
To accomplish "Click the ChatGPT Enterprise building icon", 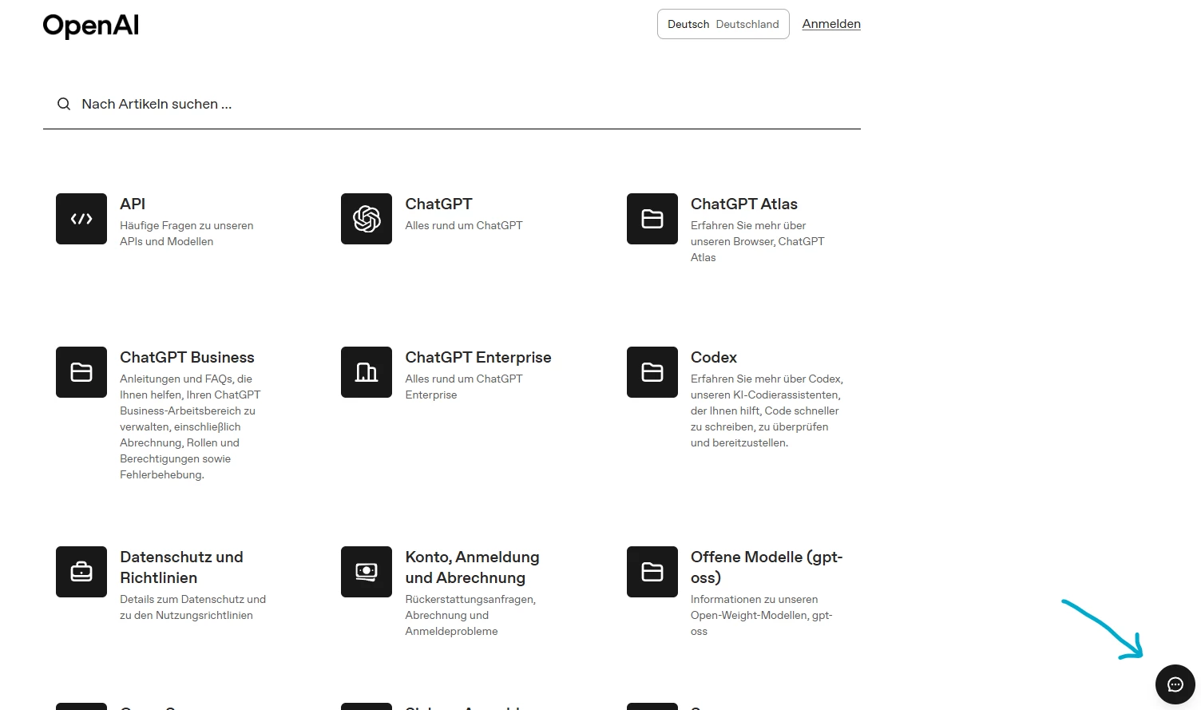I will pos(367,372).
